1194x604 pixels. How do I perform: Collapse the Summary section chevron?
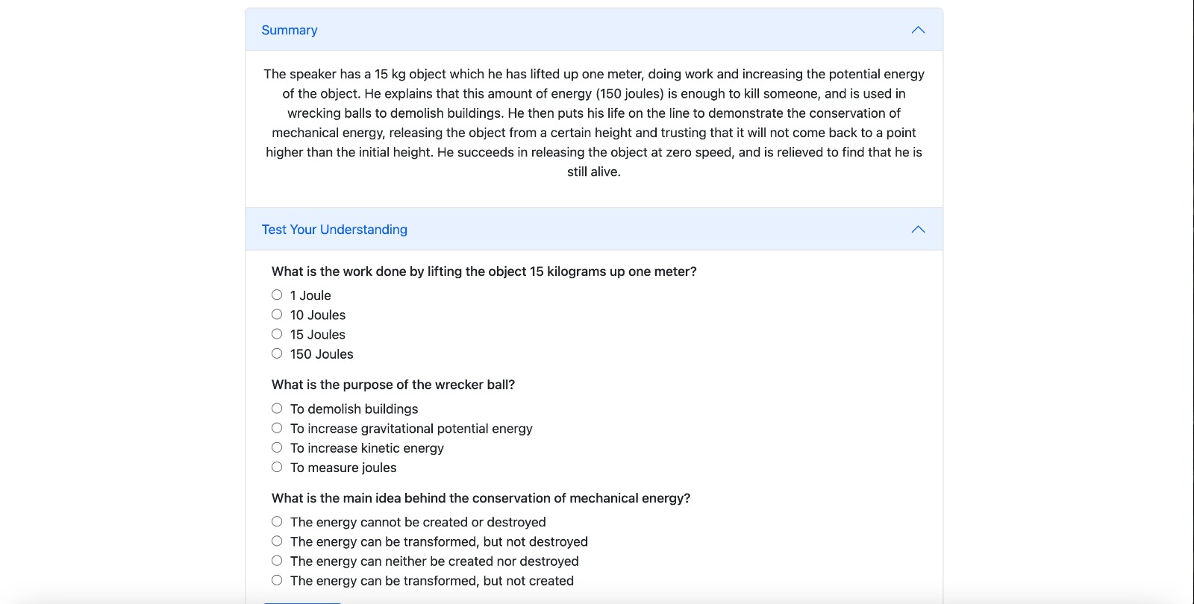(918, 30)
